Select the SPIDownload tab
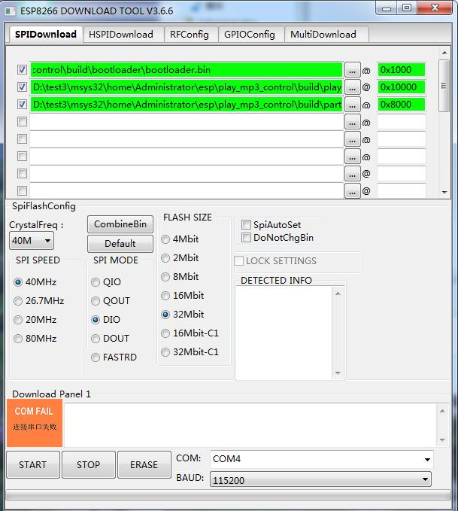 [x=46, y=34]
